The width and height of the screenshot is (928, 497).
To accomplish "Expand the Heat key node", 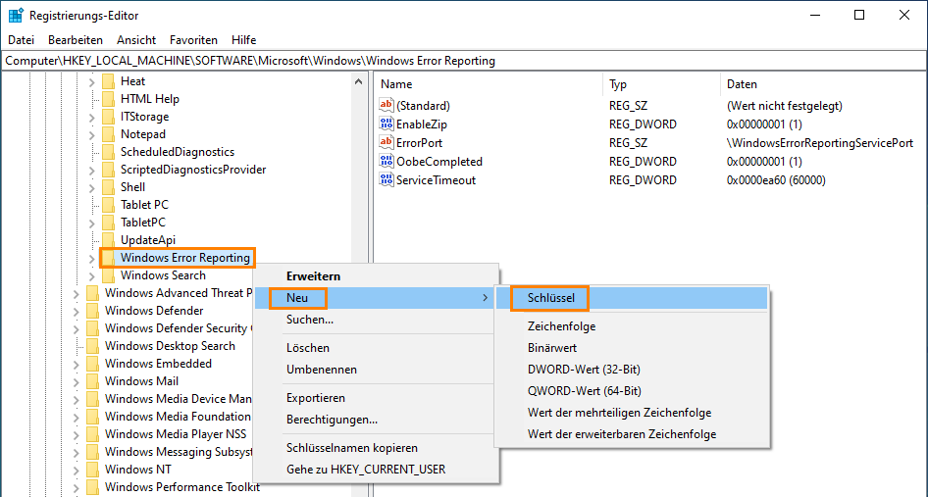I will [92, 81].
